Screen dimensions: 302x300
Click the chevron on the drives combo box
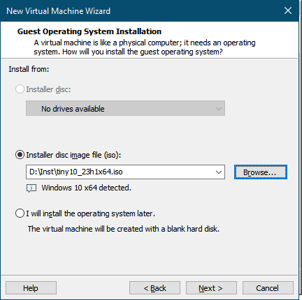(x=219, y=109)
